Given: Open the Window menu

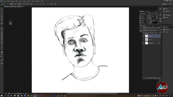Looking at the screenshot, I should pyautogui.click(x=37, y=1).
